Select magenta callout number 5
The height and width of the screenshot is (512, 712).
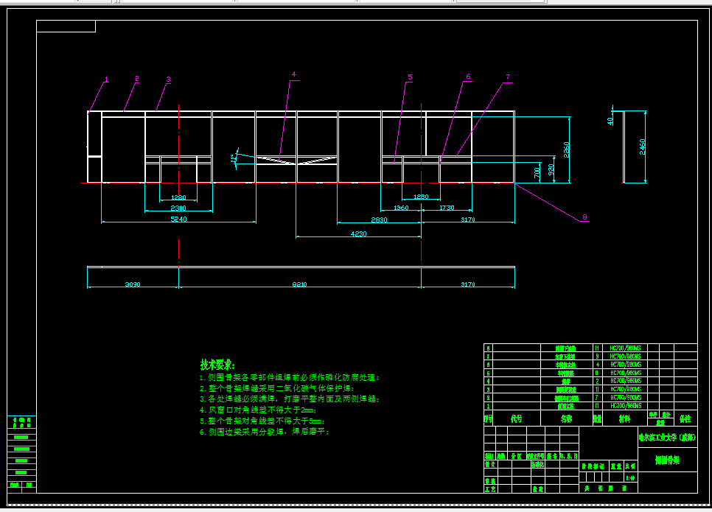(x=410, y=77)
